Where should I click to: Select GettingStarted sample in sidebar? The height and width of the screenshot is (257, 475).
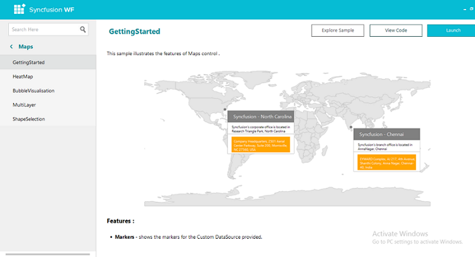point(48,62)
